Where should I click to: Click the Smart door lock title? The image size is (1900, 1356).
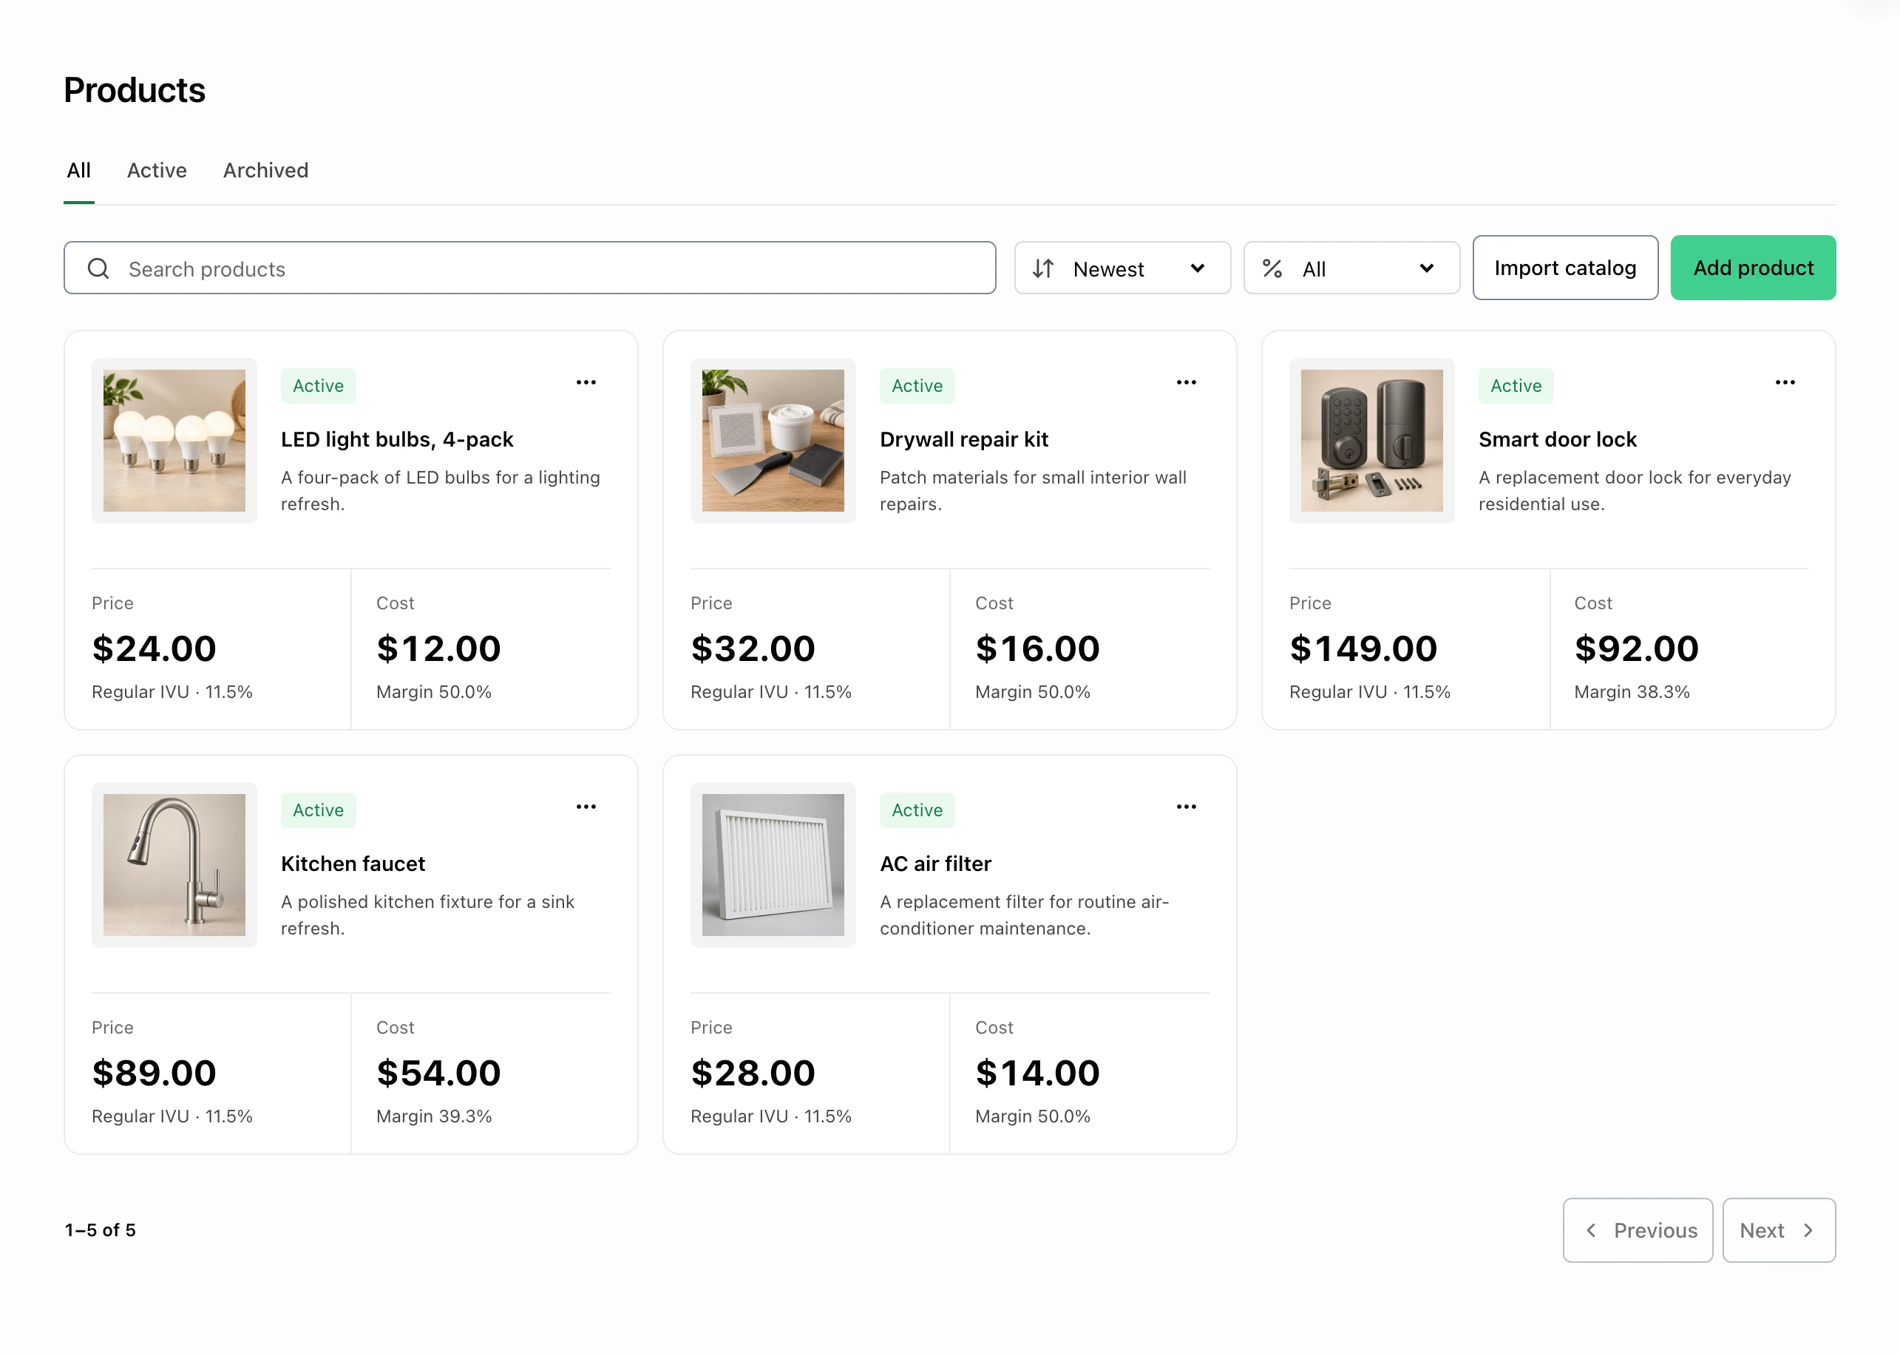click(1557, 439)
